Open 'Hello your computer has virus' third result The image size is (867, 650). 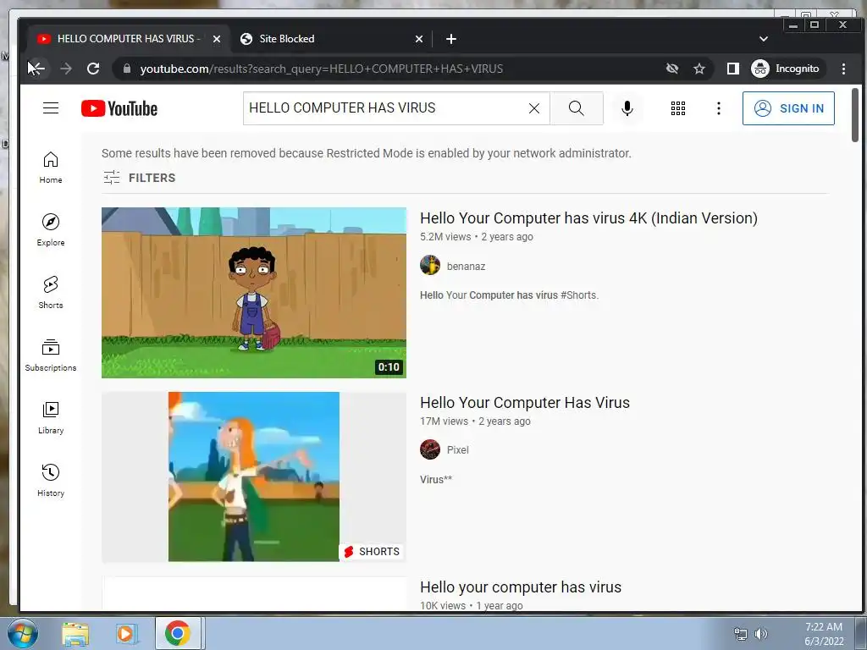click(521, 587)
